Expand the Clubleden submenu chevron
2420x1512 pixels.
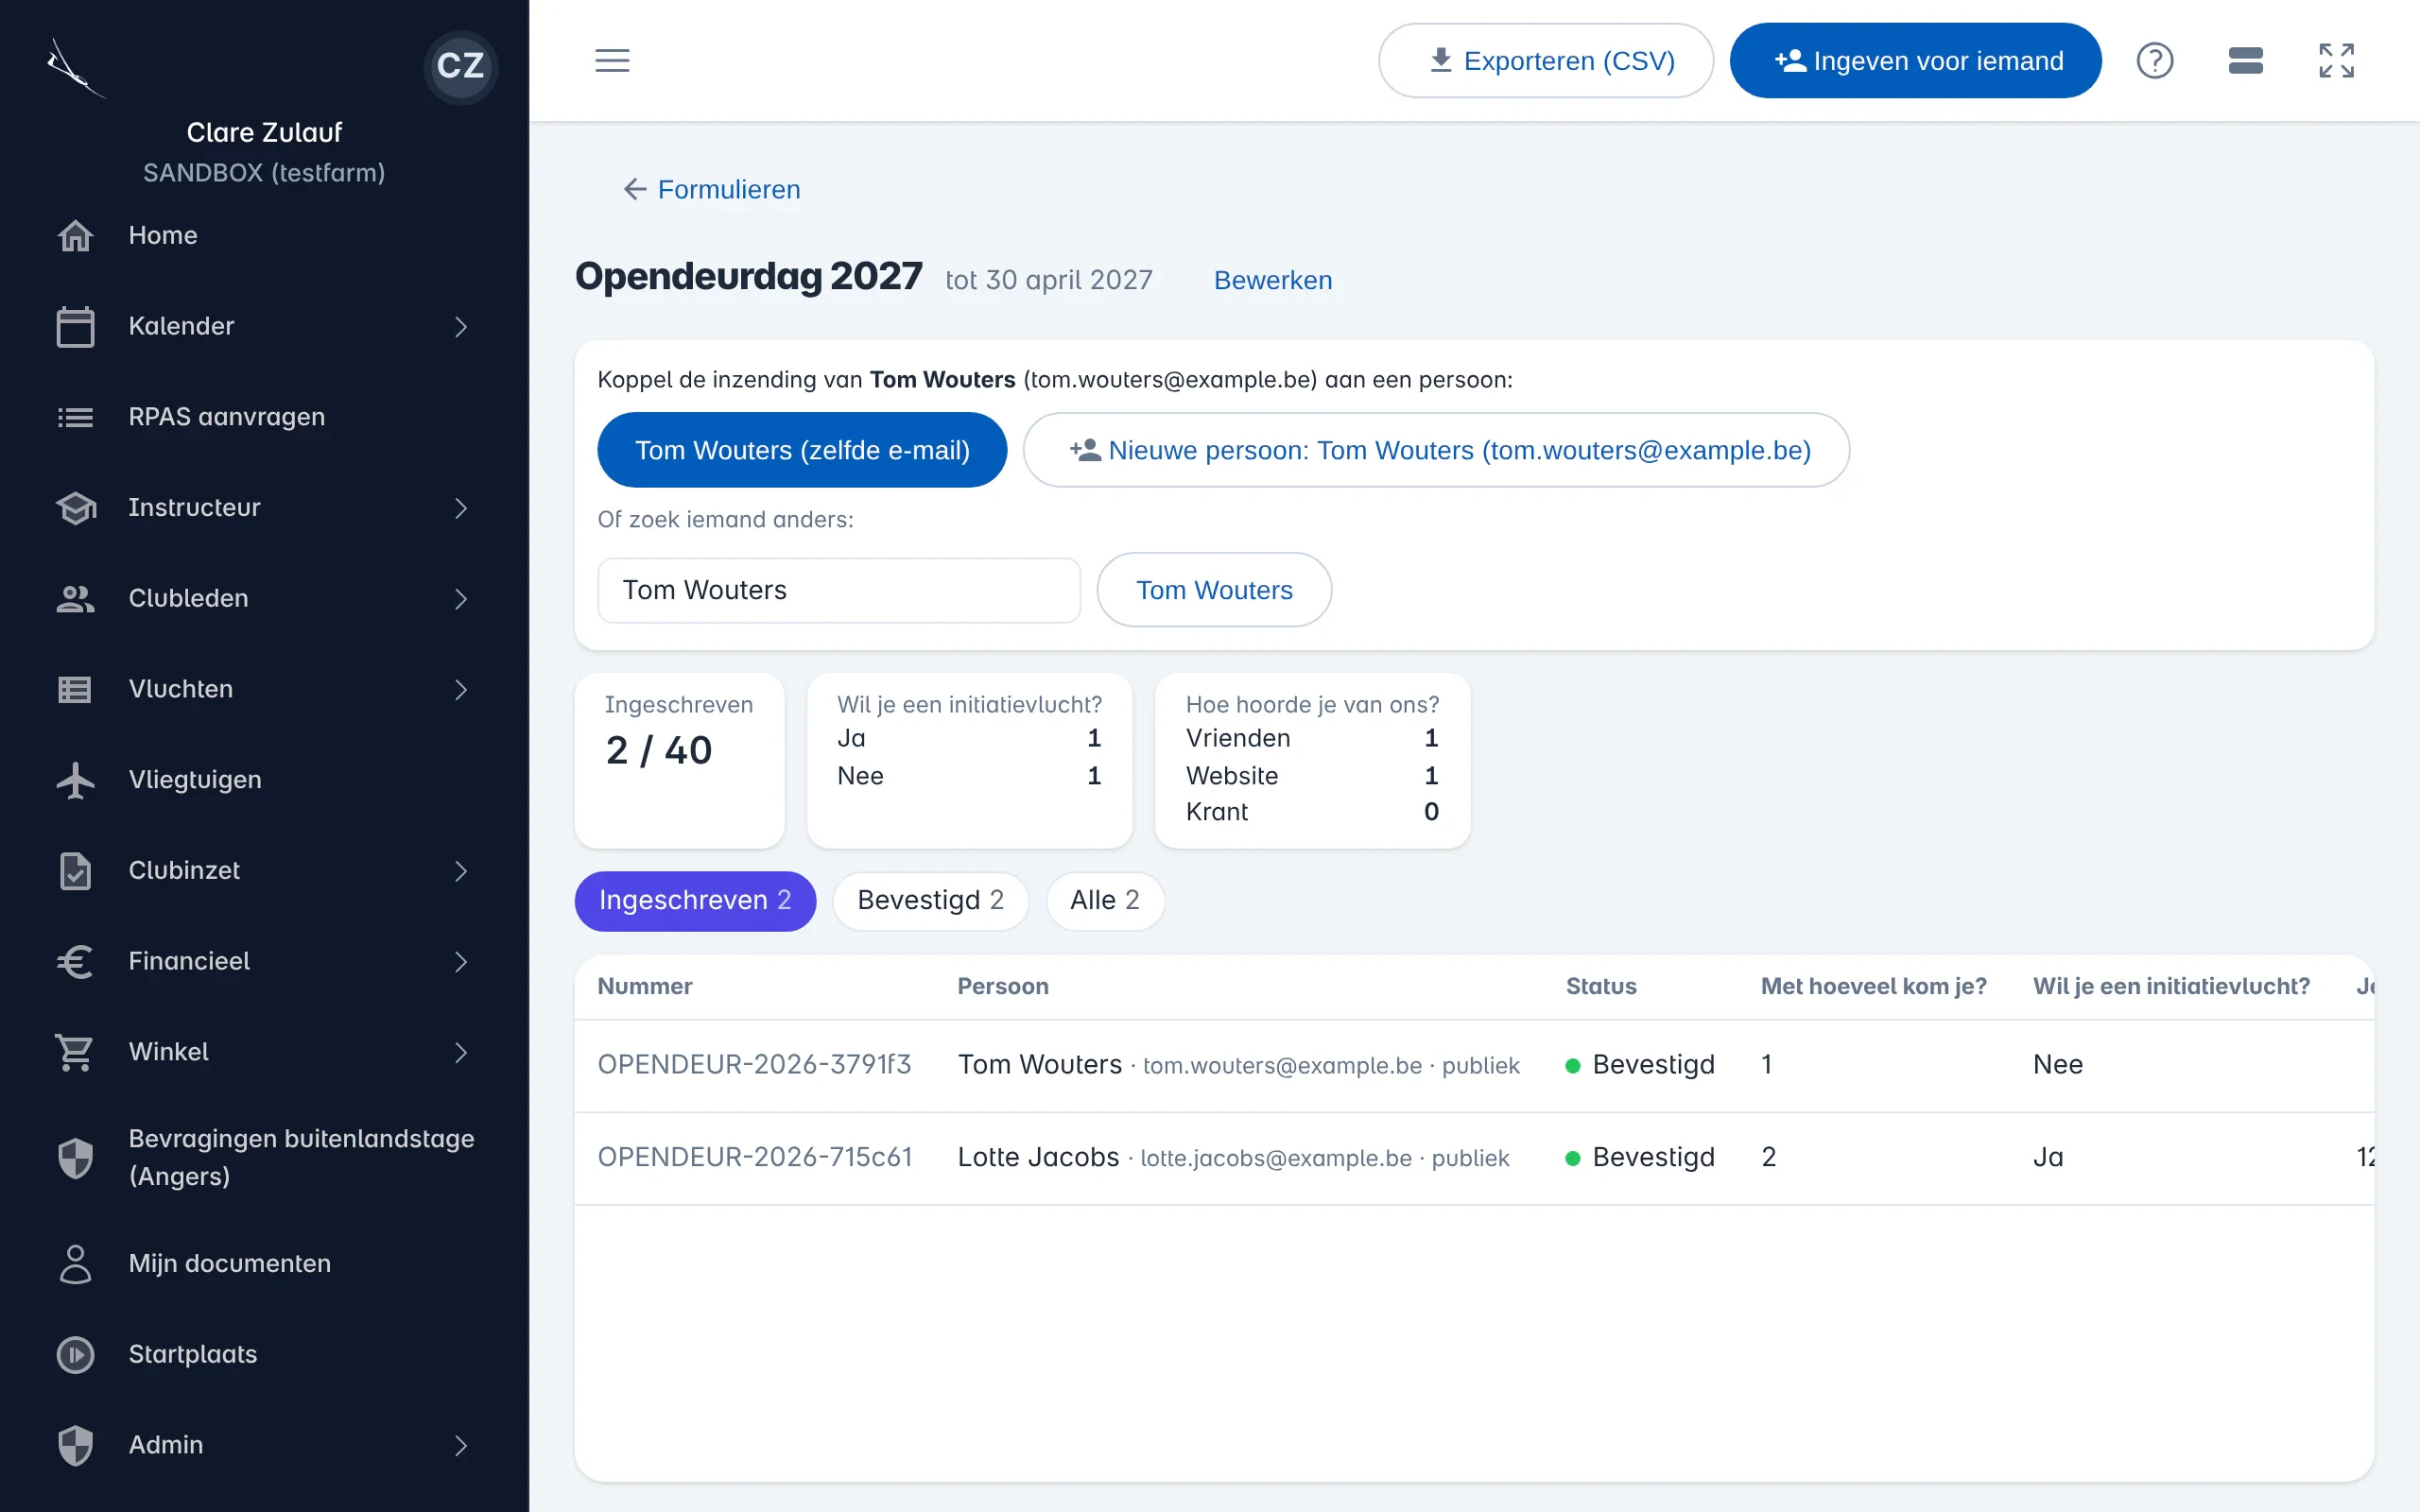click(460, 599)
